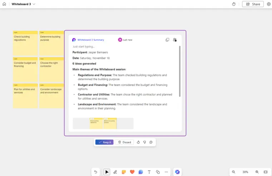Zoom in with the magnifier plus
272x176 pixels.
coord(257,172)
